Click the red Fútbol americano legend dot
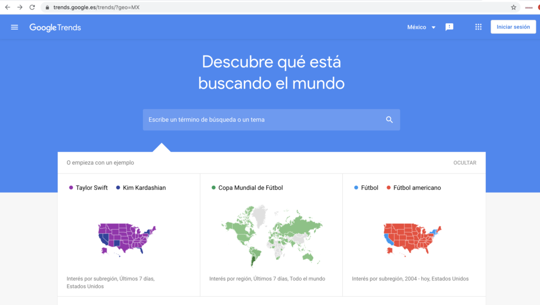The width and height of the screenshot is (540, 305). (x=389, y=187)
